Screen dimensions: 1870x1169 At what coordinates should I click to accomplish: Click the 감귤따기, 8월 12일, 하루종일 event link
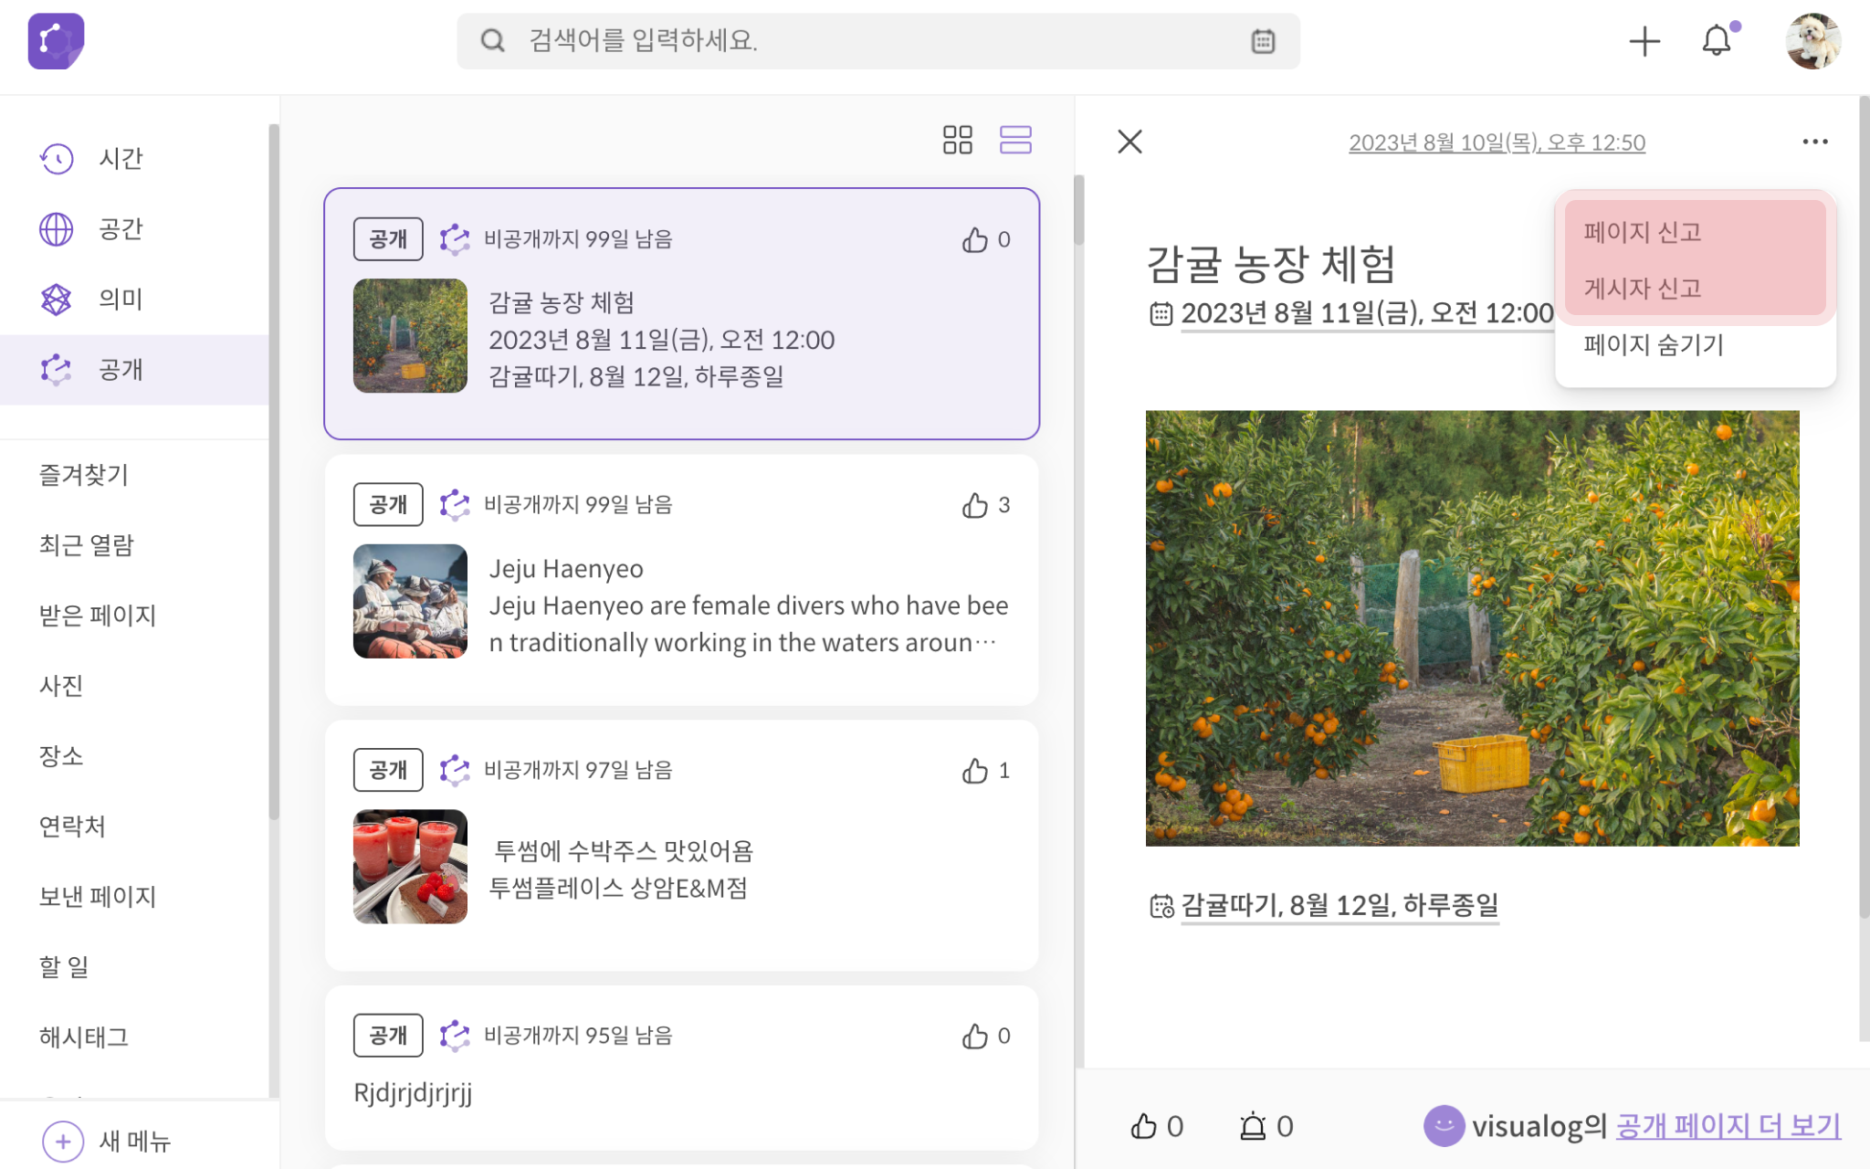(1339, 905)
